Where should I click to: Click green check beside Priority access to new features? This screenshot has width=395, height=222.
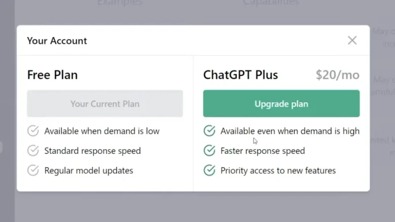[209, 170]
